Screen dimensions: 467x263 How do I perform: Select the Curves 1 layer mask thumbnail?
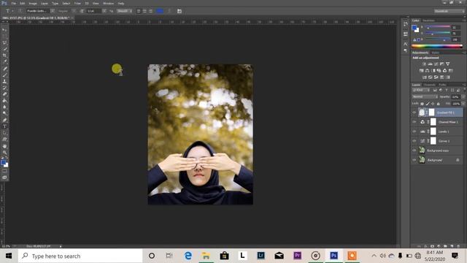(433, 141)
